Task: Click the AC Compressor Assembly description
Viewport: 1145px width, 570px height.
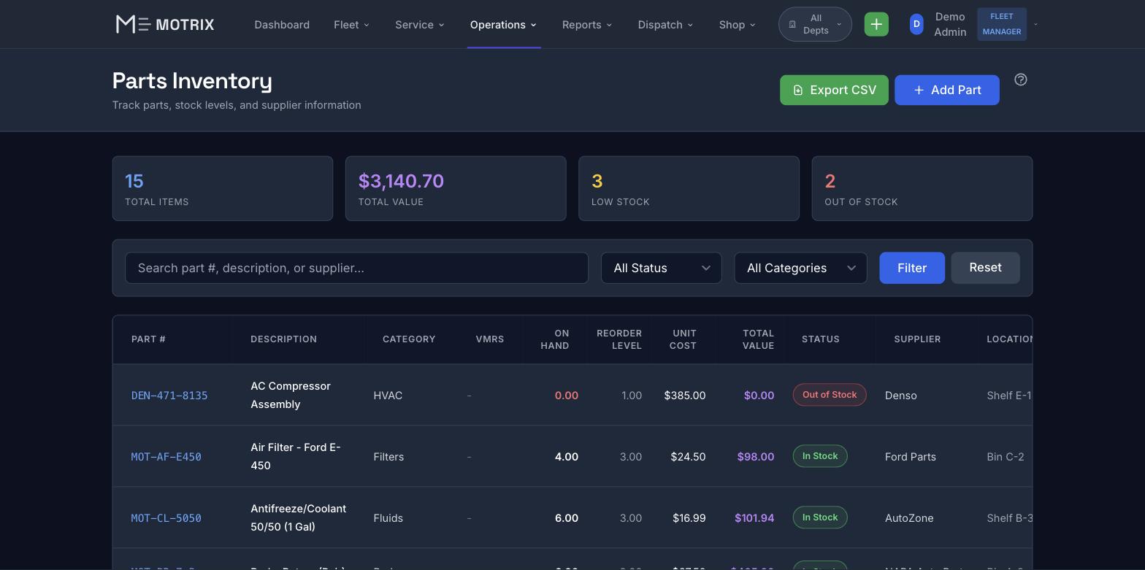Action: (291, 395)
